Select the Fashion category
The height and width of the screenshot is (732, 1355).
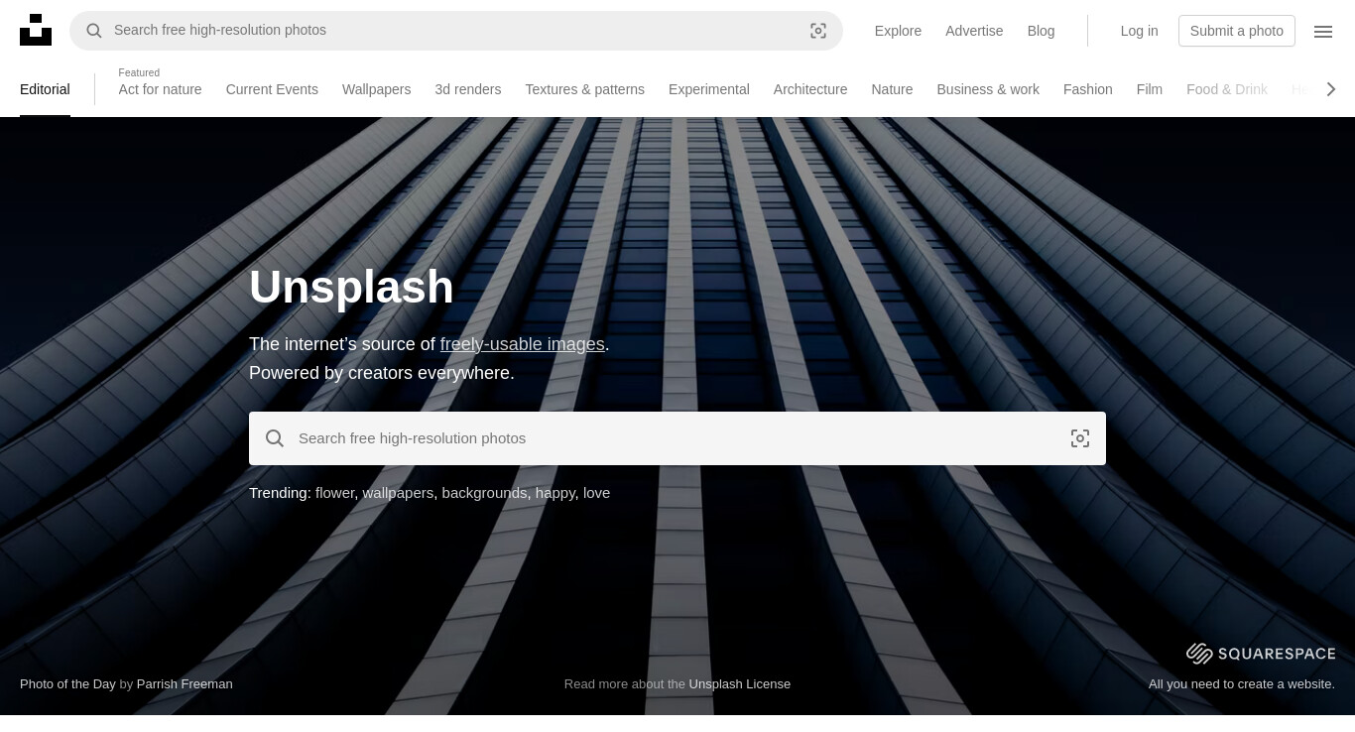pyautogui.click(x=1087, y=89)
